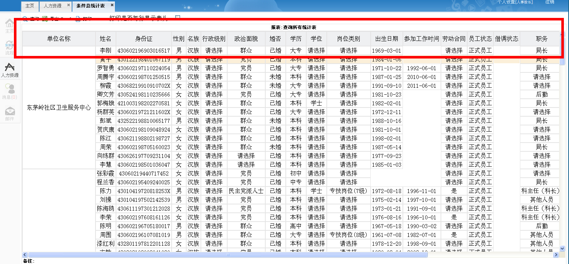Click the 注销 logout link
Image resolution: width=569 pixels, height=264 pixels.
550,2
